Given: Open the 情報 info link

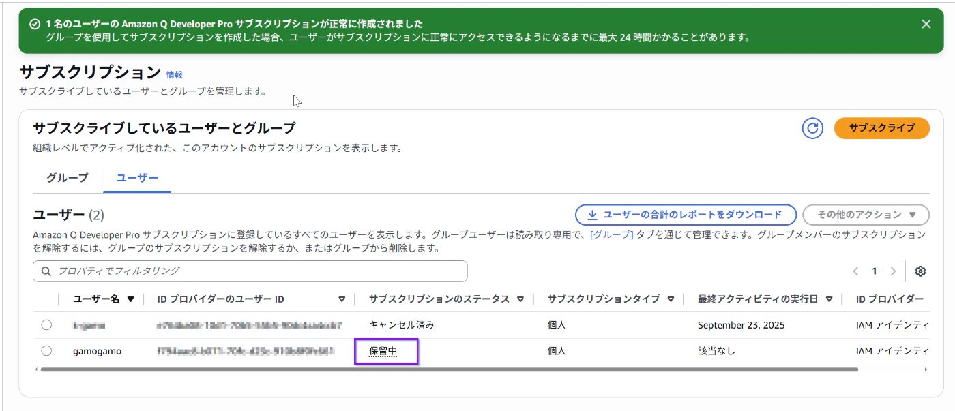Looking at the screenshot, I should (x=175, y=75).
